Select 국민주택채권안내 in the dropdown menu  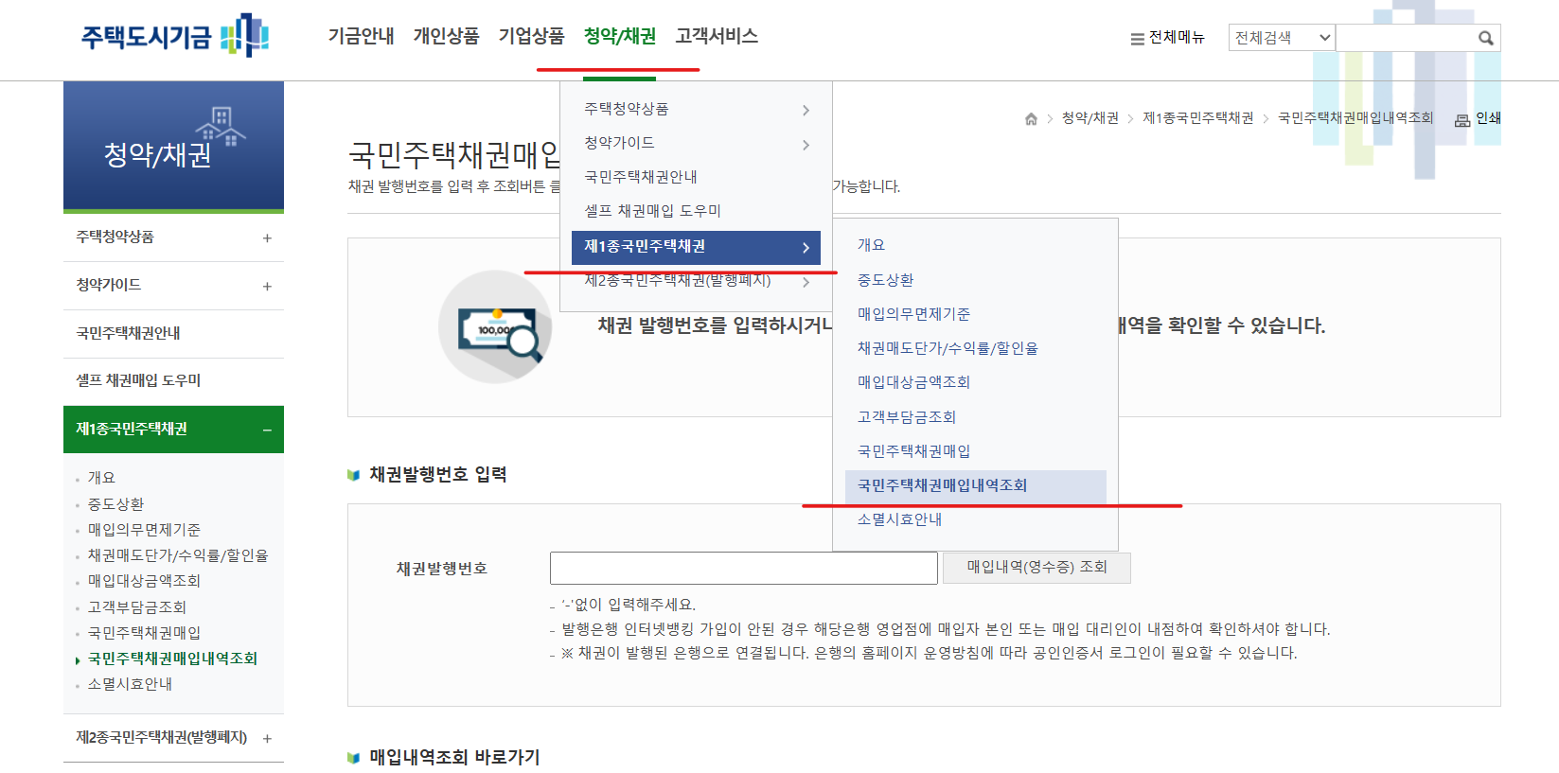[x=641, y=177]
